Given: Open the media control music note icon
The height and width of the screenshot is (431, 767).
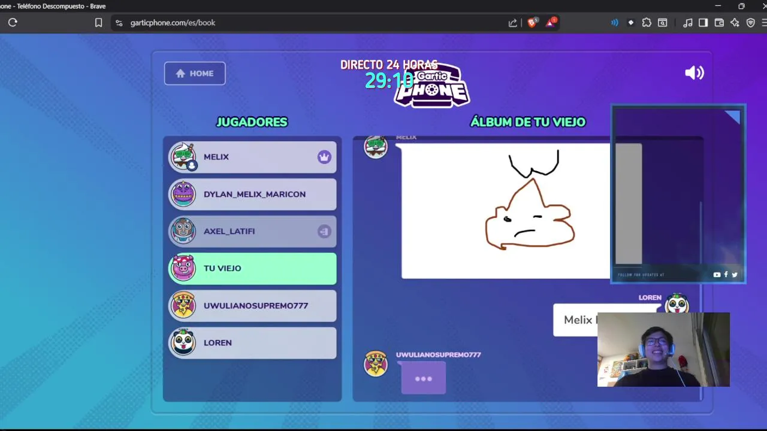Looking at the screenshot, I should 688,23.
